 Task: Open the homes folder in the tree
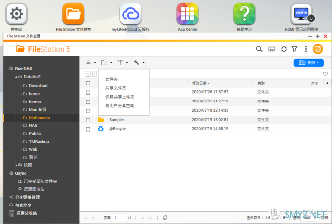pyautogui.click(x=35, y=102)
